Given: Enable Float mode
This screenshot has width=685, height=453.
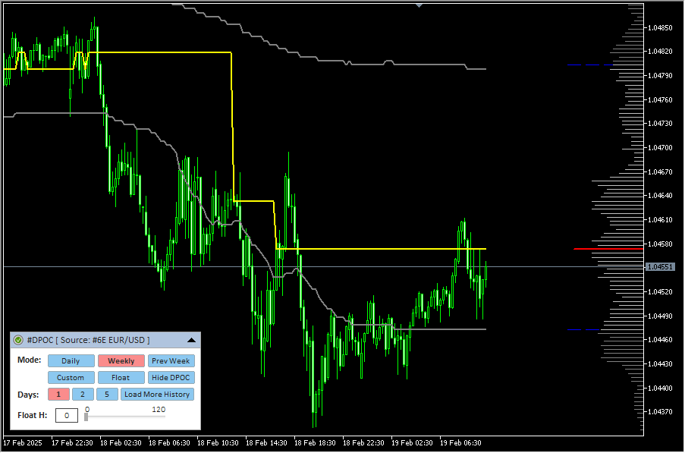Looking at the screenshot, I should tap(121, 378).
